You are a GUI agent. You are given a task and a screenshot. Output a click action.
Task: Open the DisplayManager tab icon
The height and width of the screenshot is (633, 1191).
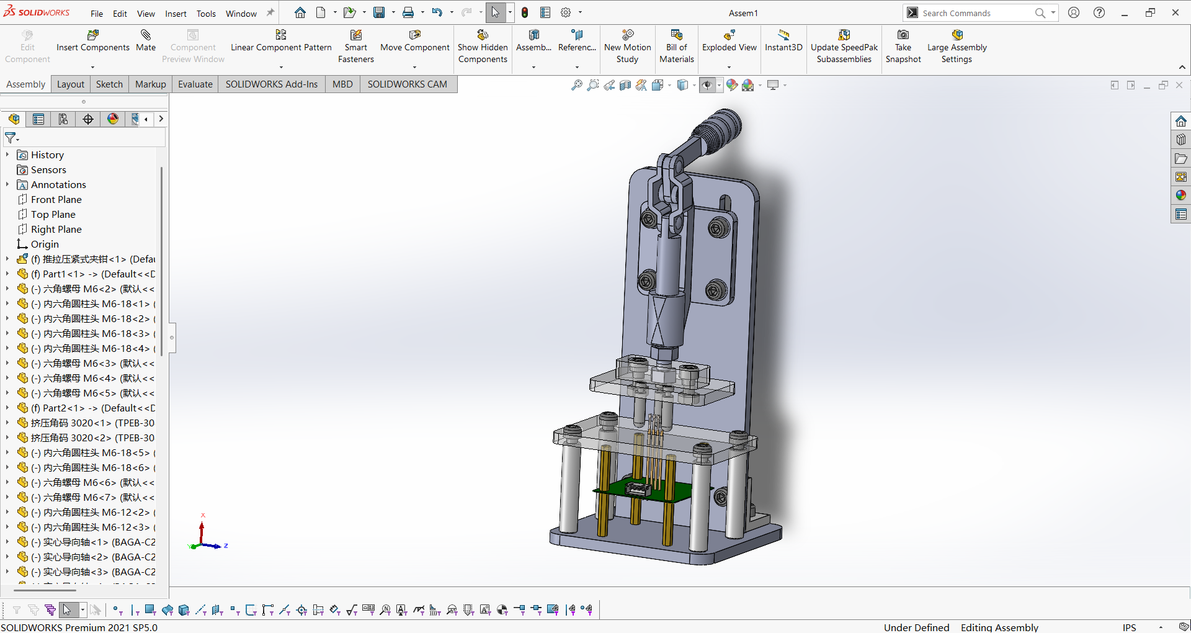click(x=113, y=119)
